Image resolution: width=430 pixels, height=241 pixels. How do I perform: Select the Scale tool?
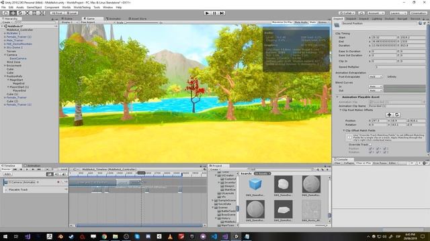[x=28, y=13]
